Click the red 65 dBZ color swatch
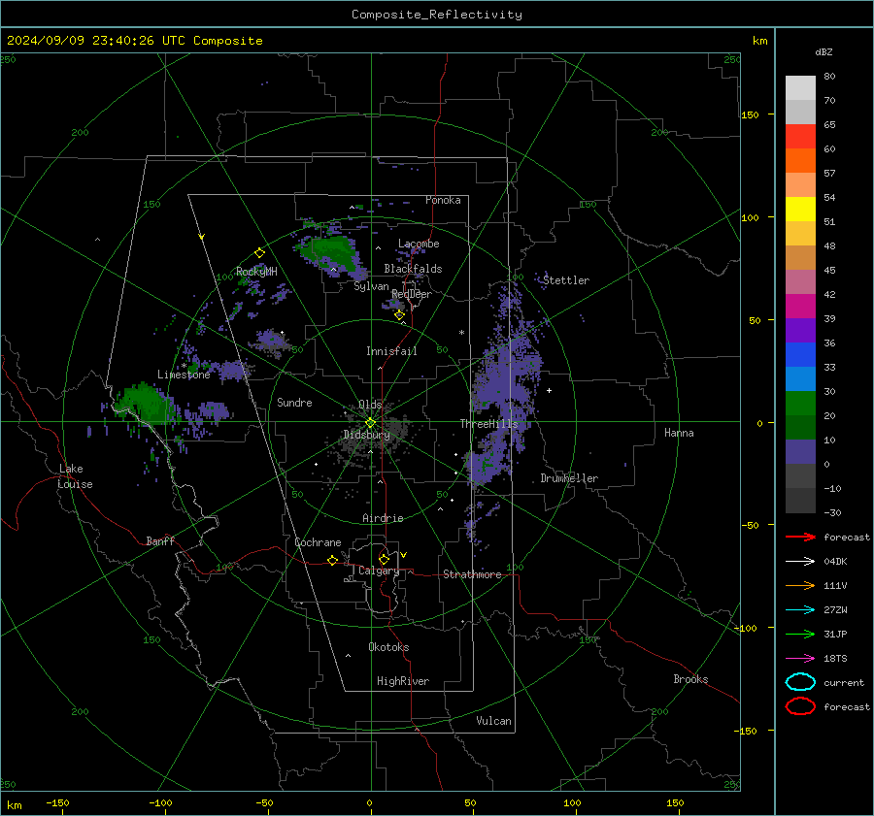This screenshot has width=874, height=816. 800,136
